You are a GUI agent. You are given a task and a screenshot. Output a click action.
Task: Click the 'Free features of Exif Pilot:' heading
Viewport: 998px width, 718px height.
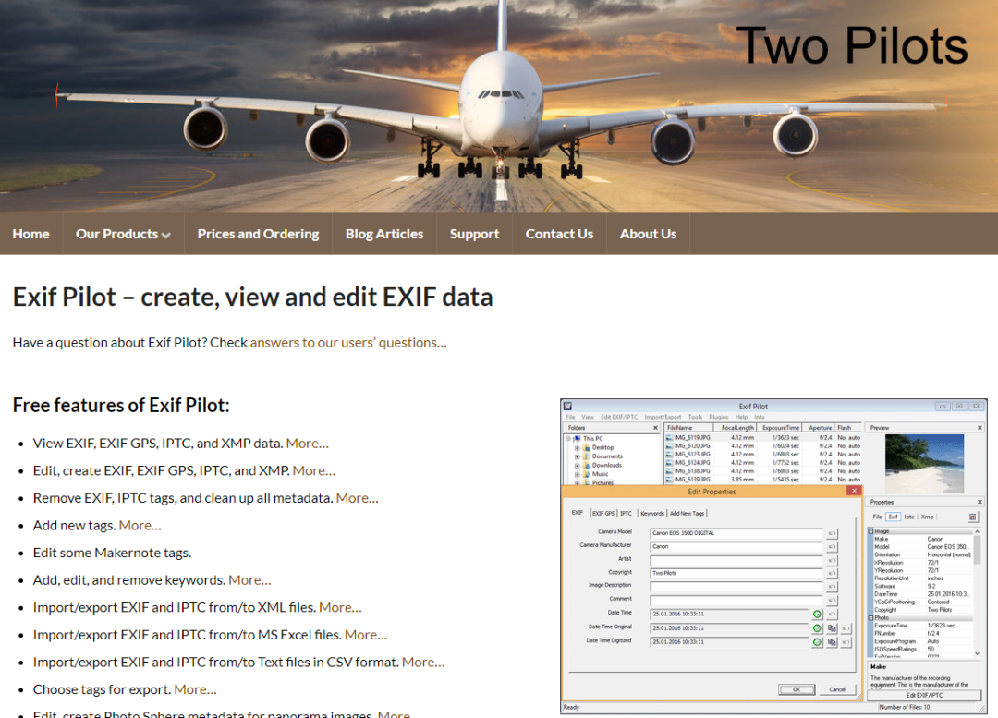point(121,405)
